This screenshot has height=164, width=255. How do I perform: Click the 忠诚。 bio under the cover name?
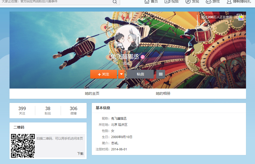[x=127, y=64]
